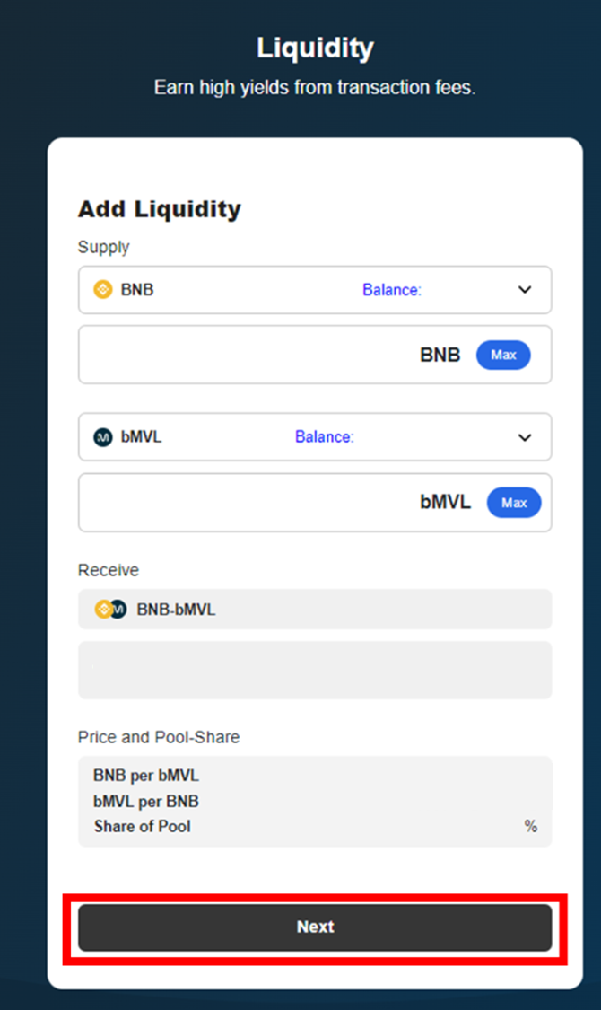601x1010 pixels.
Task: Click the bMVL per BNB price row
Action: coord(146,801)
